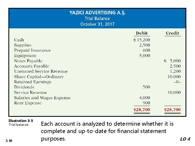This screenshot has height=146, width=195.
Task: Click the debit total 28,700
Action: [142, 110]
